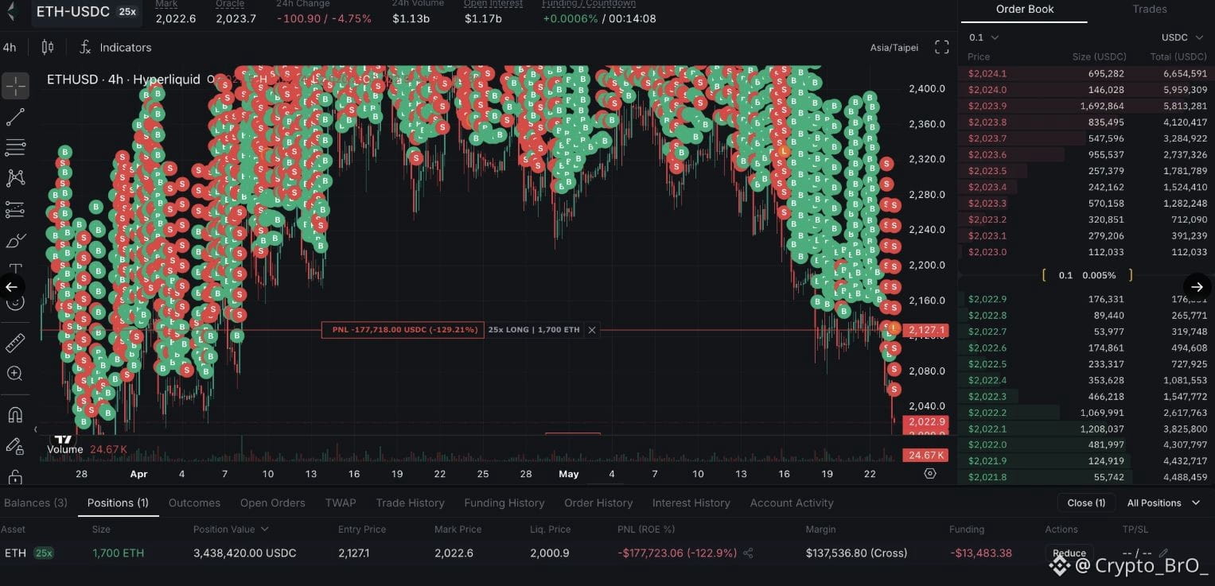The width and height of the screenshot is (1215, 586).
Task: Select the ruler measure tool
Action: (x=15, y=343)
